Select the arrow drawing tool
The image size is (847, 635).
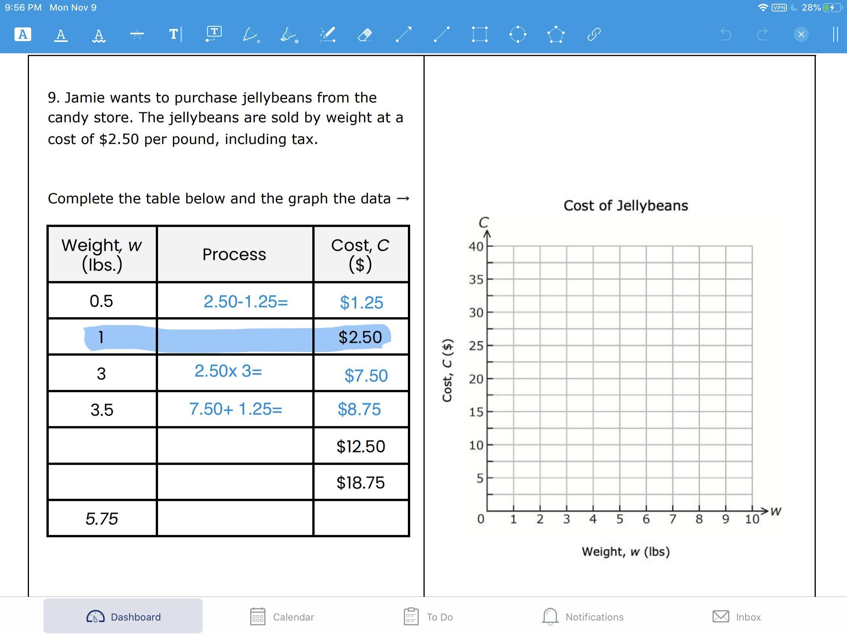403,34
